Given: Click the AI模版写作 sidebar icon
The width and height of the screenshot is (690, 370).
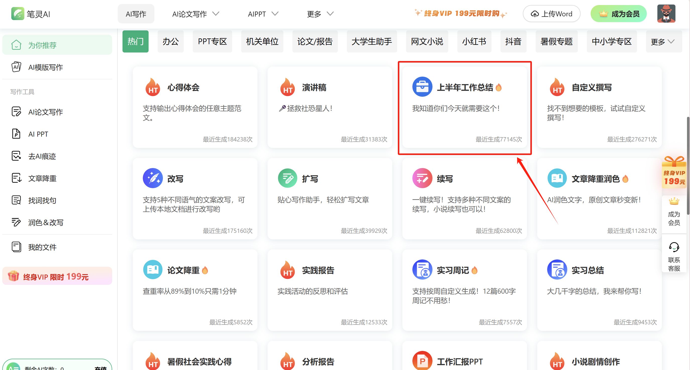Looking at the screenshot, I should point(16,67).
